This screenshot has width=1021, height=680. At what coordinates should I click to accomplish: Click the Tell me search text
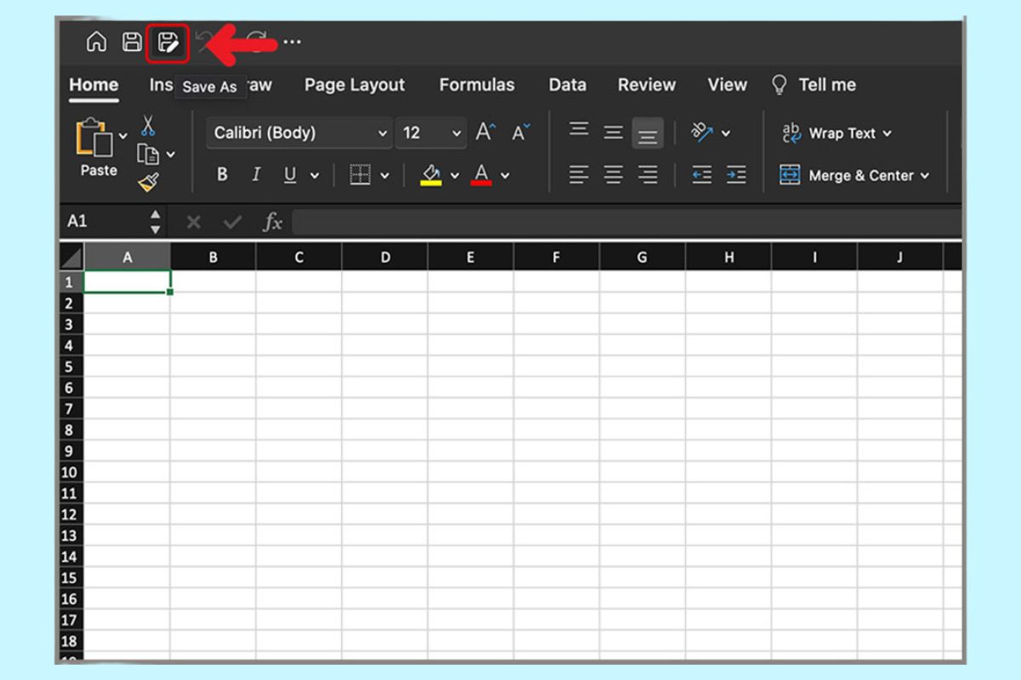point(827,84)
